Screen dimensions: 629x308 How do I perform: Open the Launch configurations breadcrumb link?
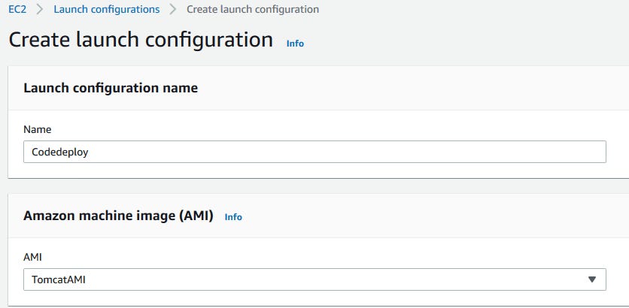click(106, 10)
